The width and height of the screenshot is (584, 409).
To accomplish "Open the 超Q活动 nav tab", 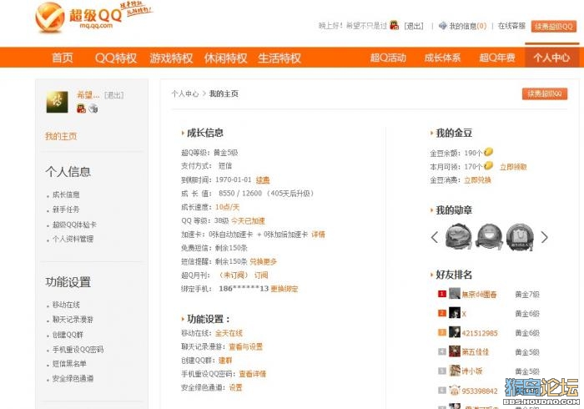I will [388, 58].
